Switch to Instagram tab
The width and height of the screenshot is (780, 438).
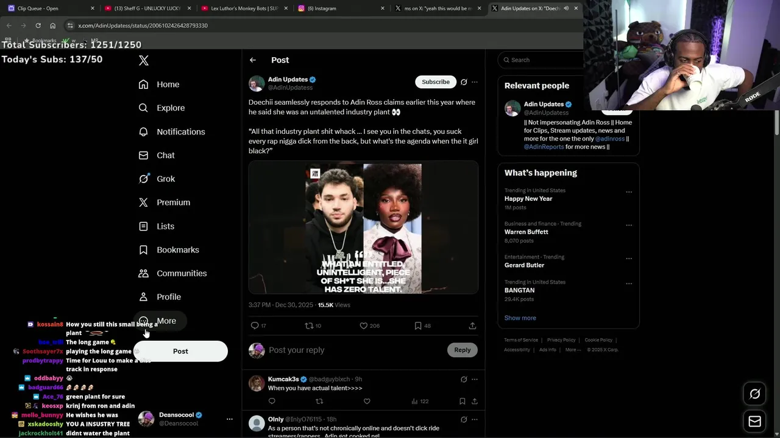point(341,9)
